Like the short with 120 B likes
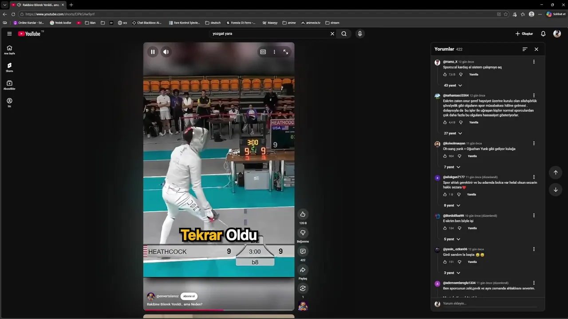 click(x=303, y=214)
